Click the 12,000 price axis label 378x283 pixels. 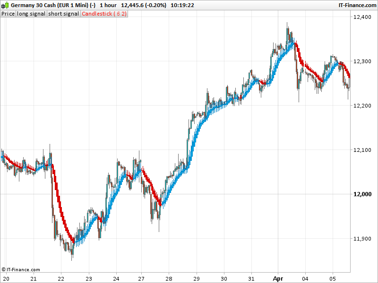tap(362, 194)
